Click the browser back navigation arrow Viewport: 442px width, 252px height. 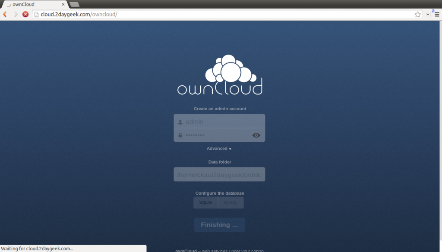pyautogui.click(x=5, y=14)
